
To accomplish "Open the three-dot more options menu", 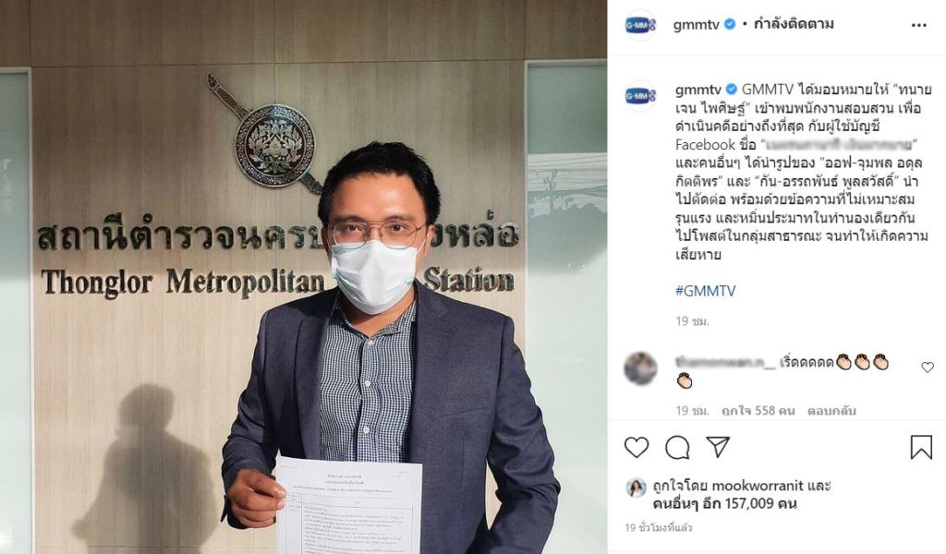I will pyautogui.click(x=918, y=25).
